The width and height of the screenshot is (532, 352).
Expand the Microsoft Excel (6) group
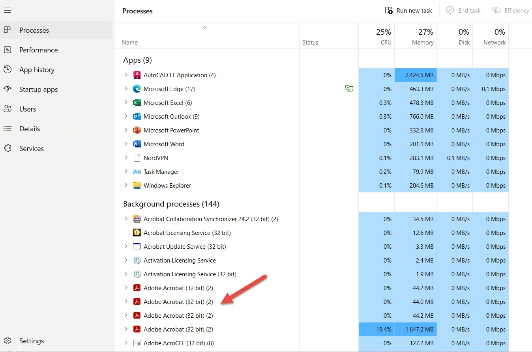[126, 102]
